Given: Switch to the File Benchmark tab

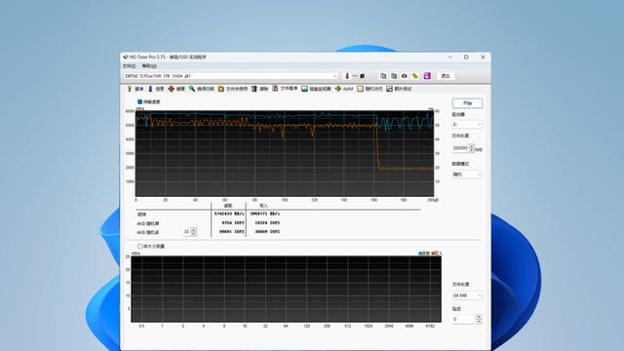Looking at the screenshot, I should [285, 89].
